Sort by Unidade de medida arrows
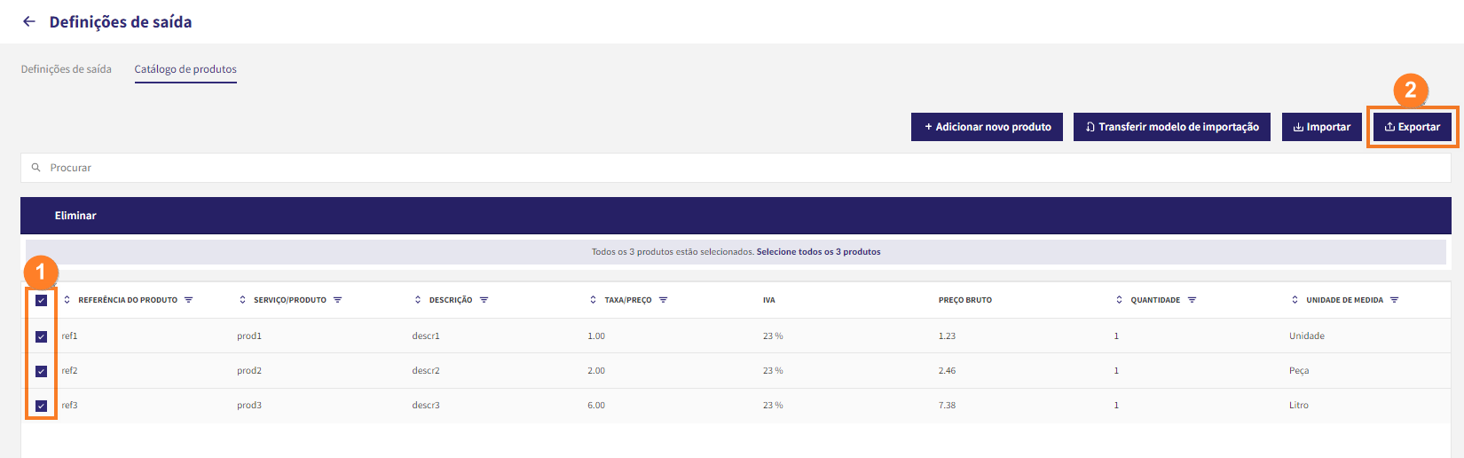 point(1295,300)
